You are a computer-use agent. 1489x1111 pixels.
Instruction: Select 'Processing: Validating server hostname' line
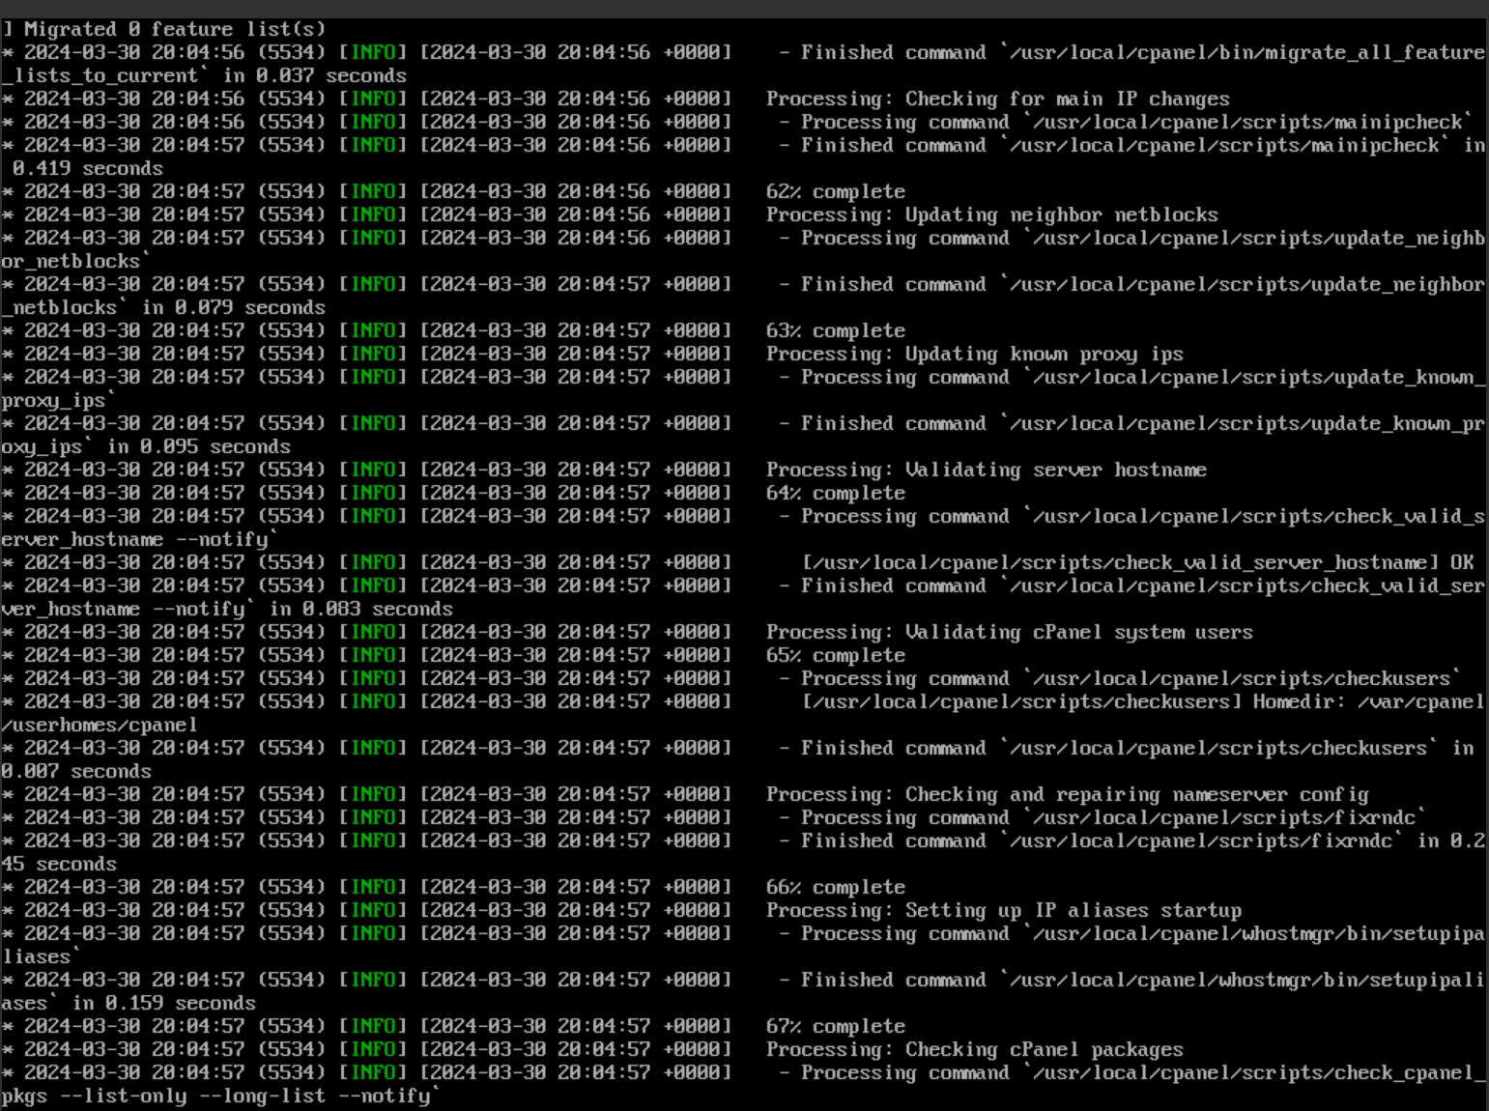click(x=986, y=470)
